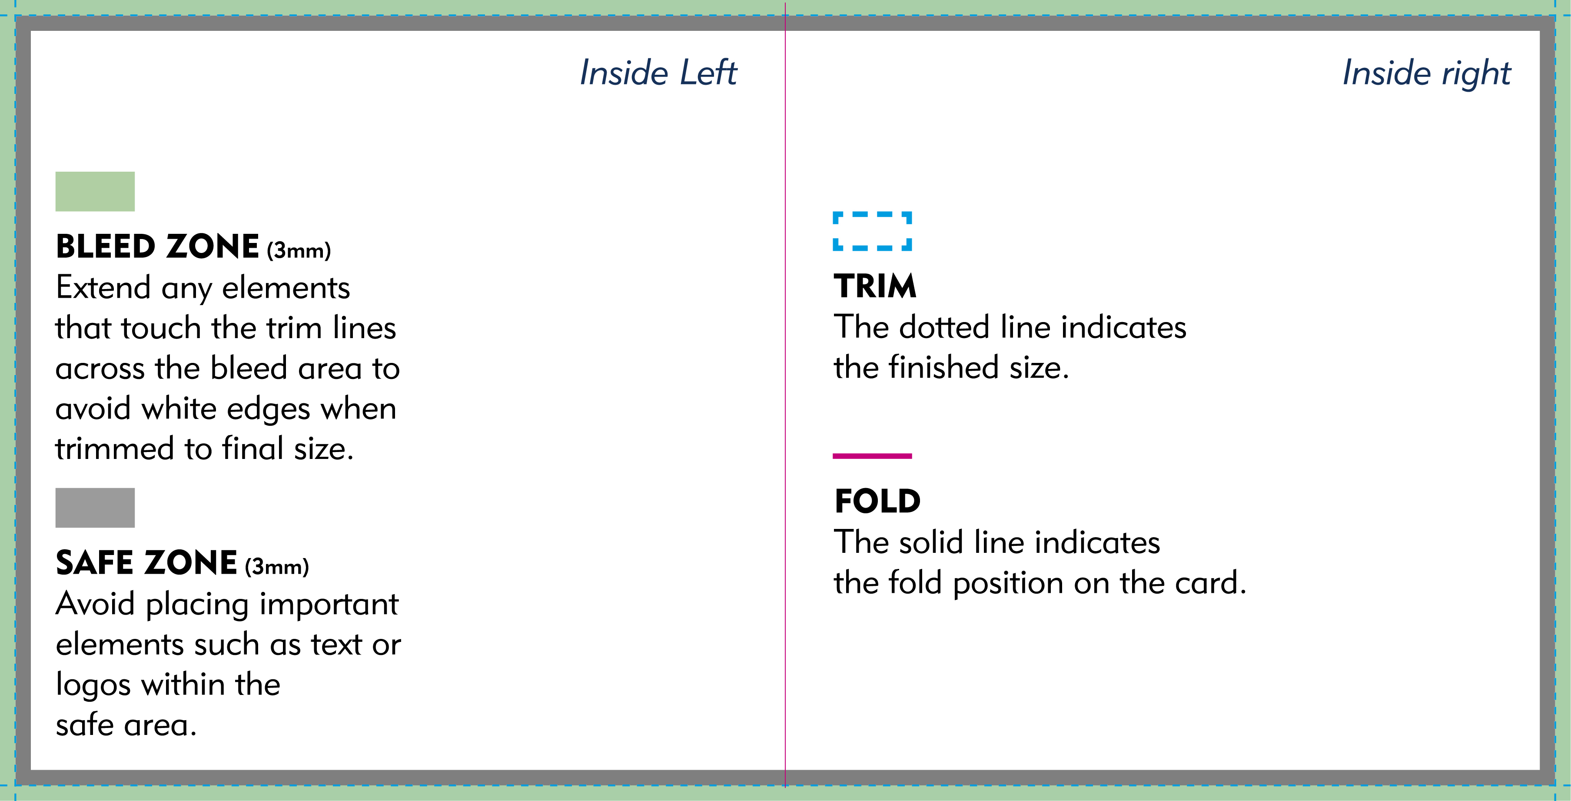Select text 'the fold position on the card.'
The height and width of the screenshot is (801, 1571).
[x=1040, y=583]
